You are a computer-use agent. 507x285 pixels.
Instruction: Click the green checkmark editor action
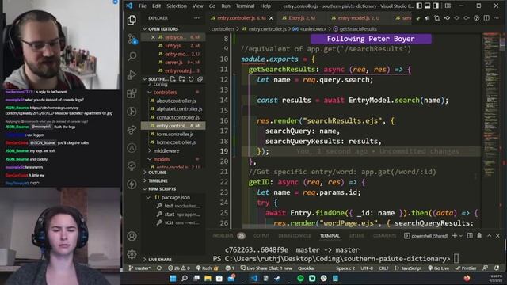pos(418,18)
